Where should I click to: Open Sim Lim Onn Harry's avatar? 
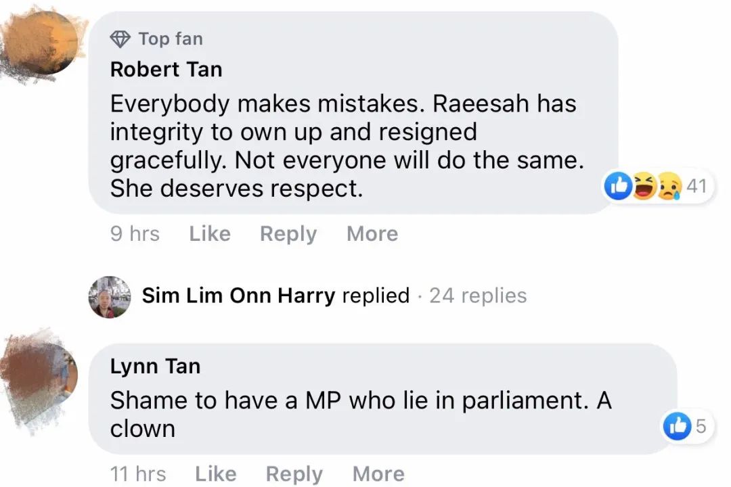click(x=109, y=296)
